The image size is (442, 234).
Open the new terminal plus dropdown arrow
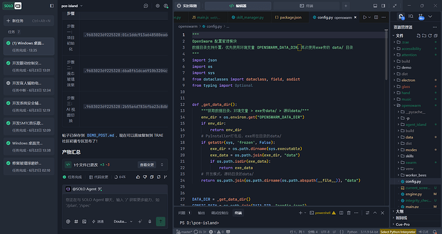click(305, 213)
